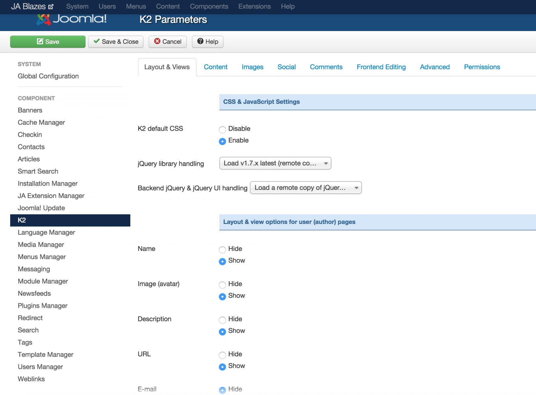
Task: Open Plugins Manager from sidebar
Action: tap(43, 306)
